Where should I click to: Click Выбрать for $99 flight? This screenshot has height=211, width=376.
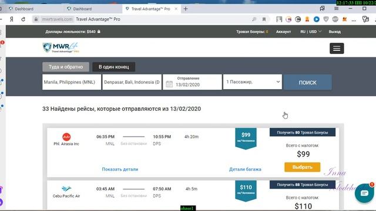pyautogui.click(x=303, y=167)
